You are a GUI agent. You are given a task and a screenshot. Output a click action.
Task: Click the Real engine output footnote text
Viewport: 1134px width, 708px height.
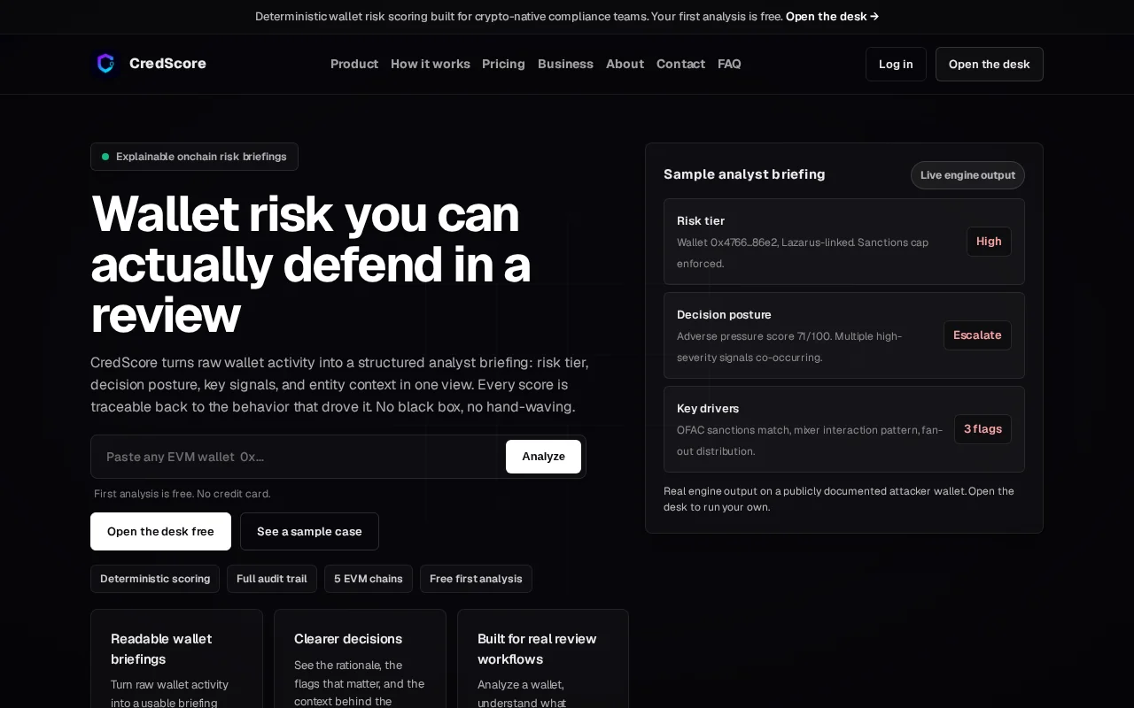(x=839, y=499)
